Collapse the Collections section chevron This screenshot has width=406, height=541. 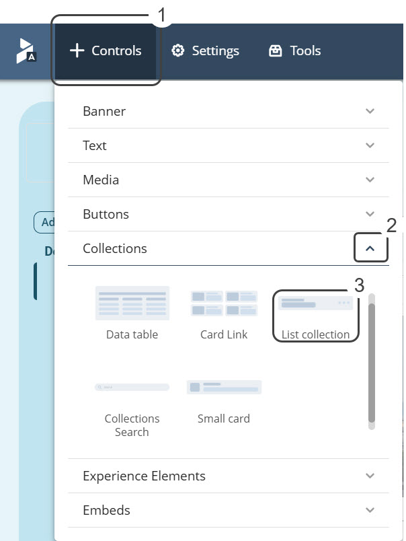point(370,249)
